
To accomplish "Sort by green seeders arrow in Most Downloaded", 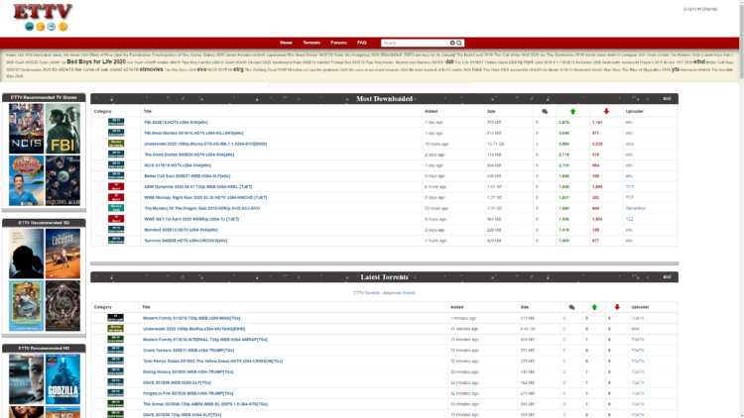I will click(x=572, y=111).
